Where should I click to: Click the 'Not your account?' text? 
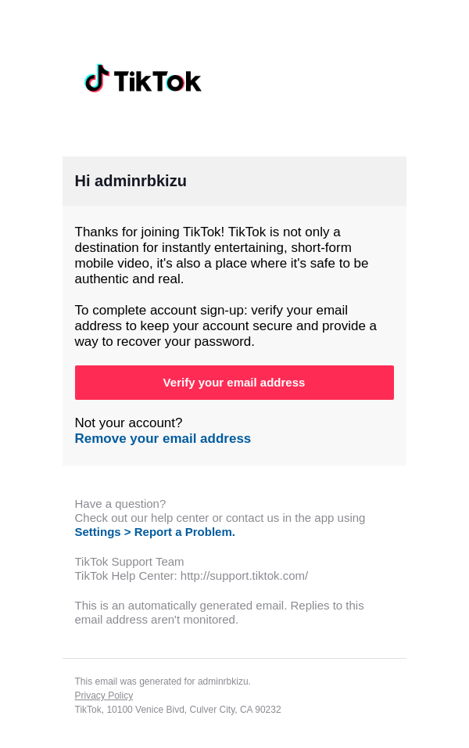(128, 423)
